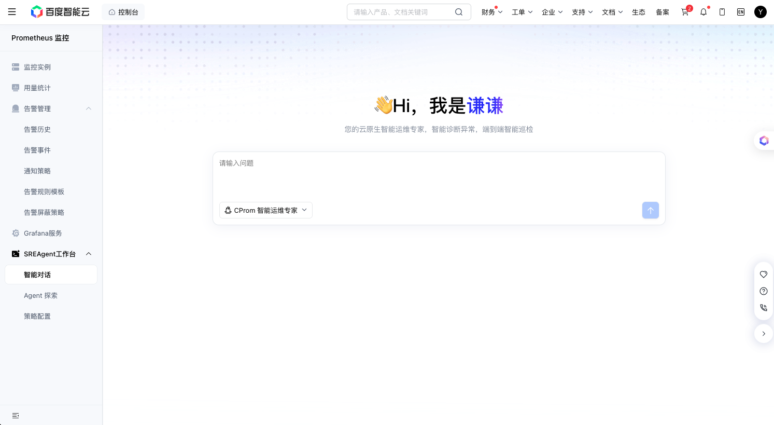Screen dimensions: 774x425
Task: Open the 工单 ticket dropdown
Action: click(522, 12)
